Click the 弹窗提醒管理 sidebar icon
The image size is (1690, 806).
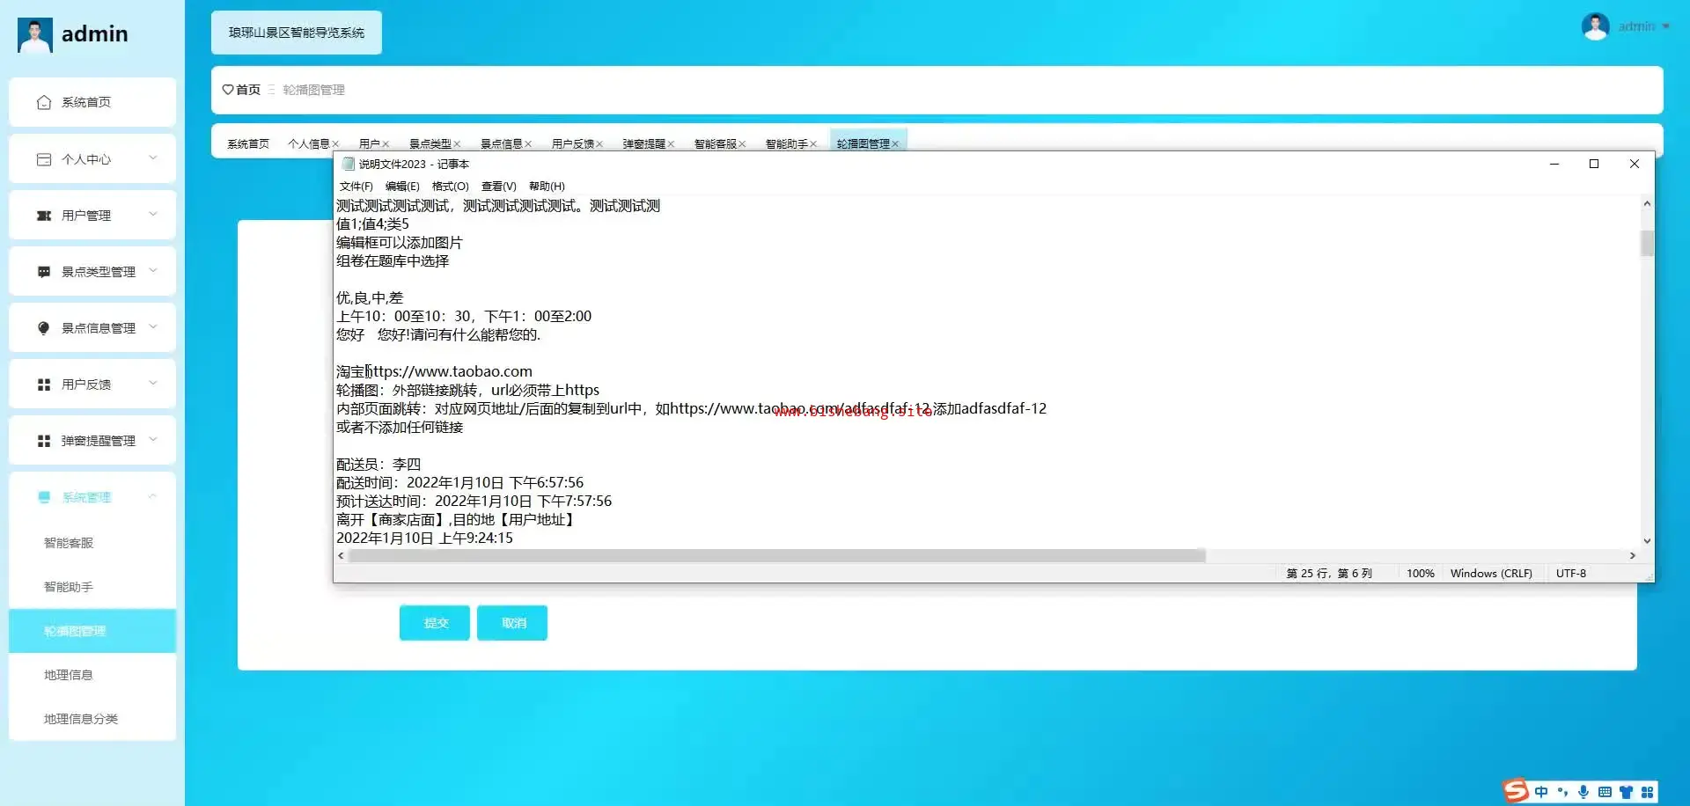[44, 441]
